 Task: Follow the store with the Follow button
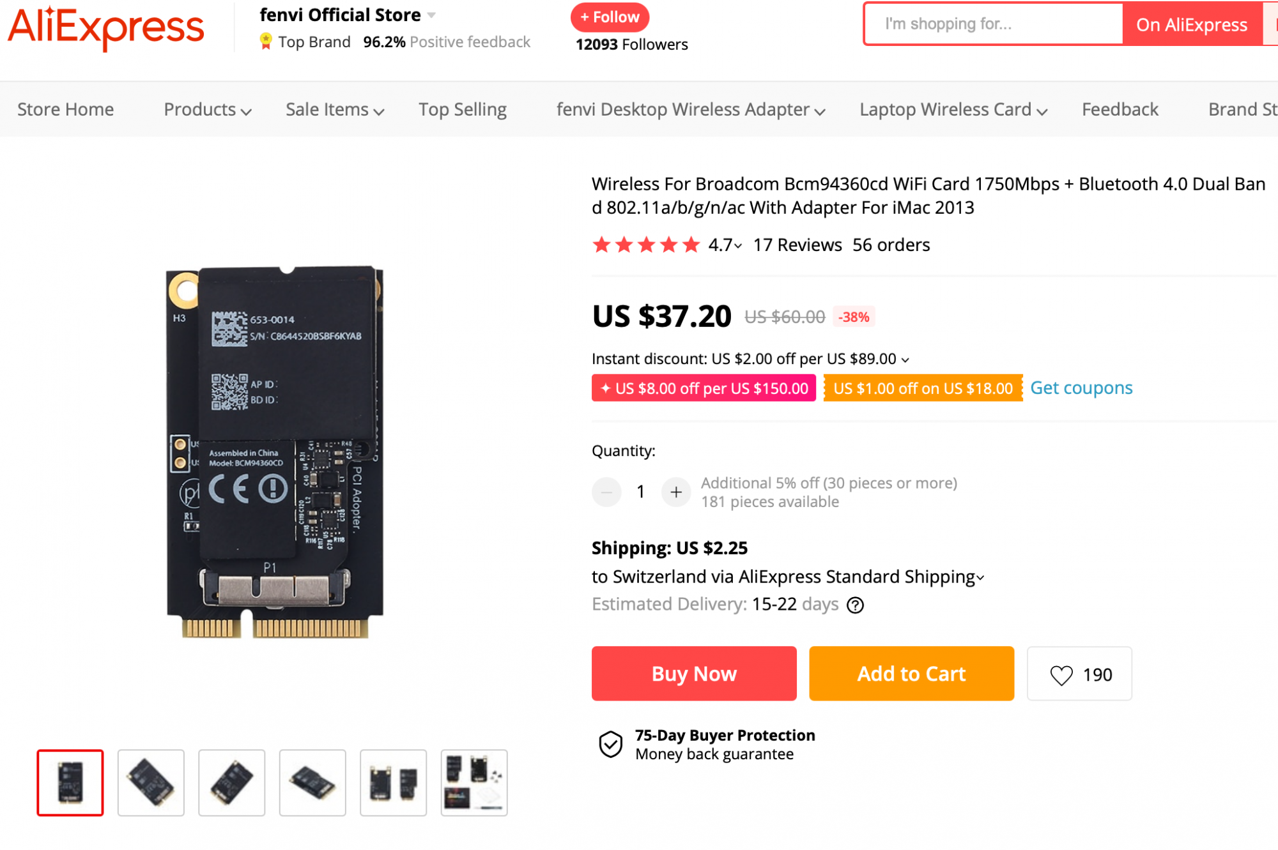[x=610, y=17]
